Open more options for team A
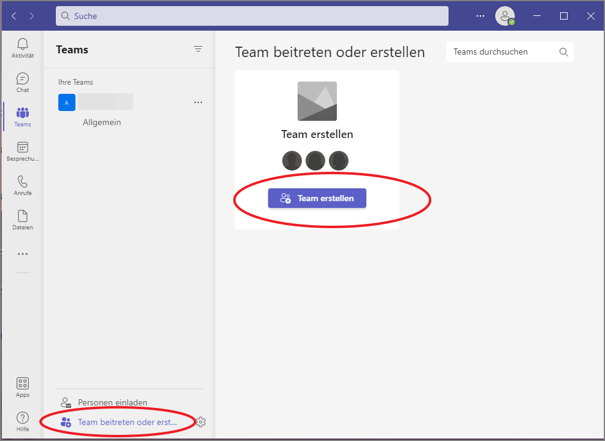Screen dimensions: 605x441 coord(198,102)
